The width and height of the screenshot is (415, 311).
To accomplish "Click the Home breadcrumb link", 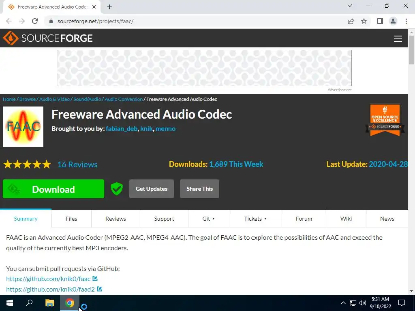I will coord(9,99).
